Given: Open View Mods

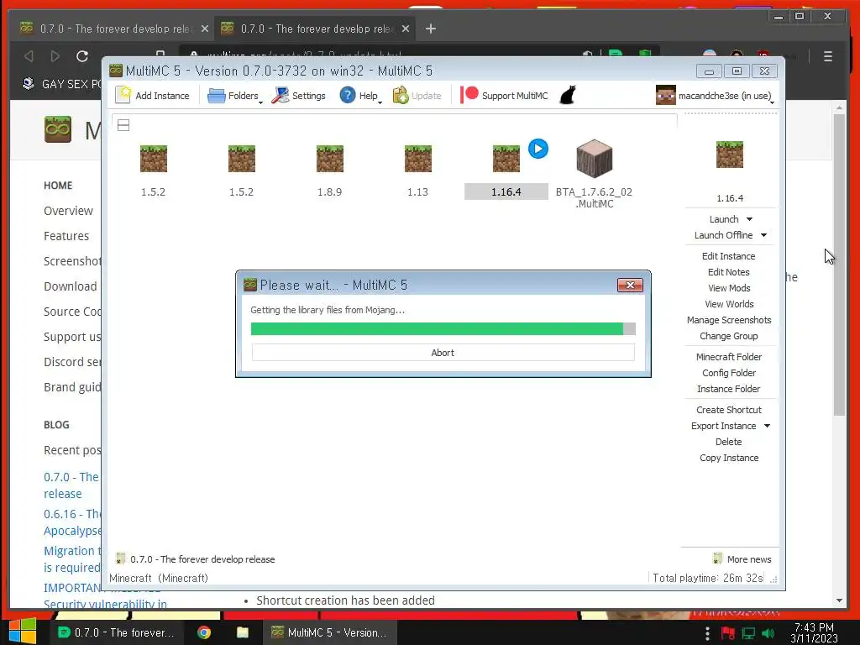Looking at the screenshot, I should [729, 288].
